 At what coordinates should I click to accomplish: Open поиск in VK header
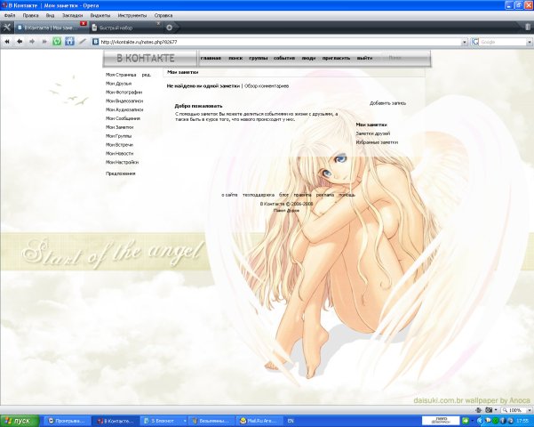235,59
